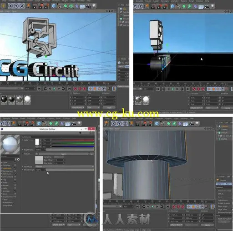Image resolution: width=233 pixels, height=231 pixels.
Task: Click camera icon in black-floor screenshot toolbar
Action: (207, 6)
